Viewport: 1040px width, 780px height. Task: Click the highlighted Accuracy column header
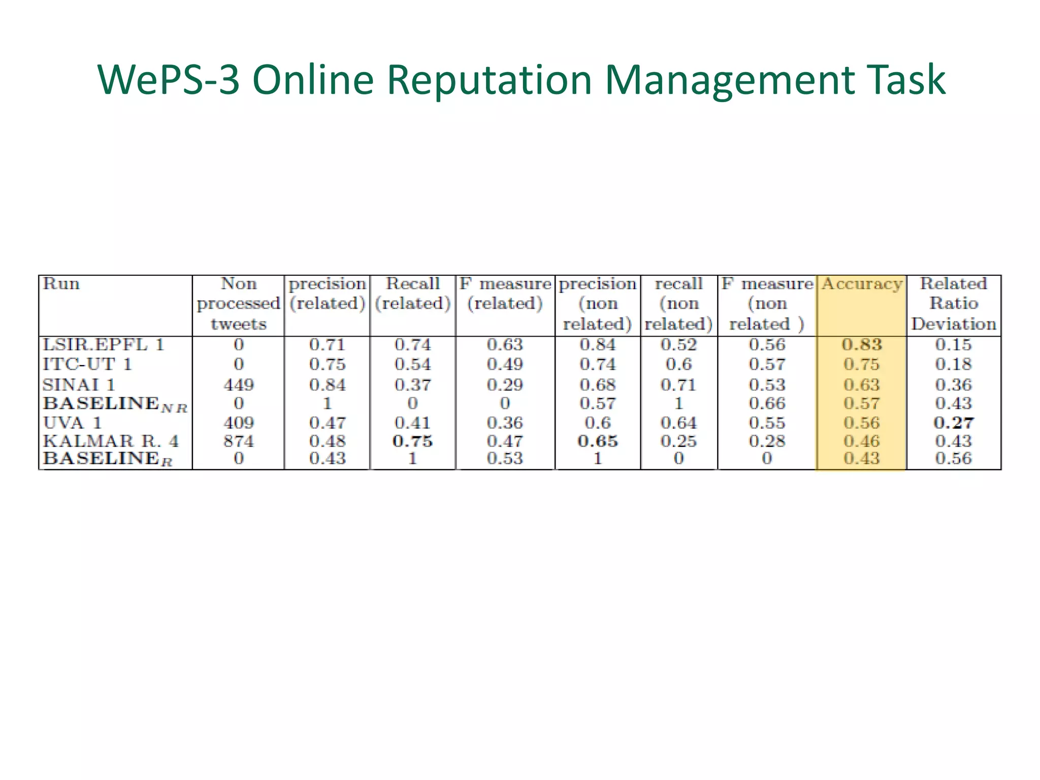pos(862,284)
